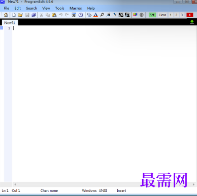Image resolution: width=197 pixels, height=196 pixels.
Task: Click the second black-and-white picture icon
Action: [x=127, y=15]
